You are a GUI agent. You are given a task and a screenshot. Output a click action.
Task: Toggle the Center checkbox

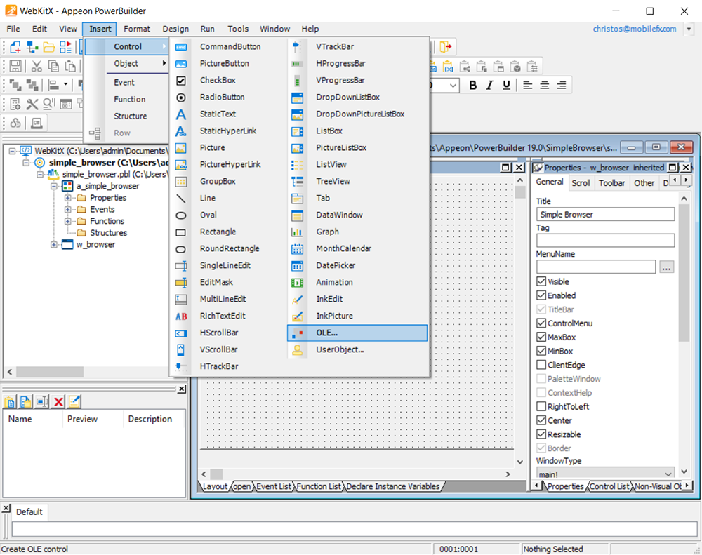pos(541,420)
